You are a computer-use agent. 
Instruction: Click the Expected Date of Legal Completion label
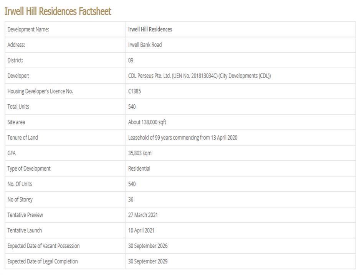(x=43, y=261)
